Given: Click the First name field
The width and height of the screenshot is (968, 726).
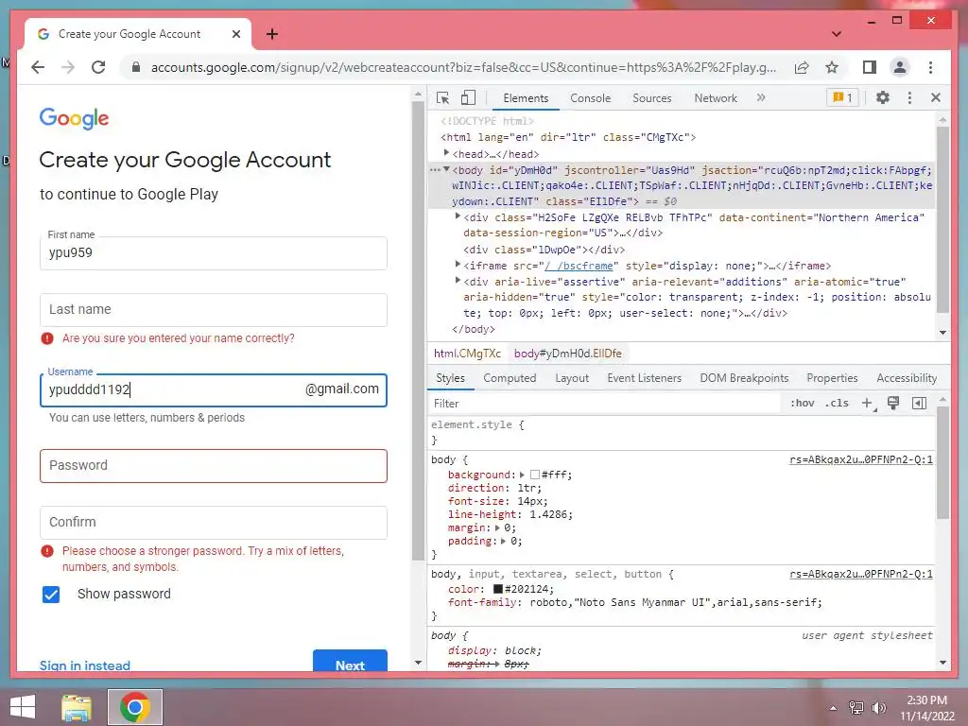Looking at the screenshot, I should (214, 253).
